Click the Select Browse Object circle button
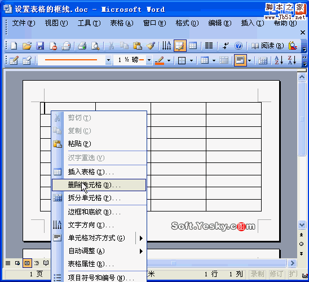 (301, 244)
